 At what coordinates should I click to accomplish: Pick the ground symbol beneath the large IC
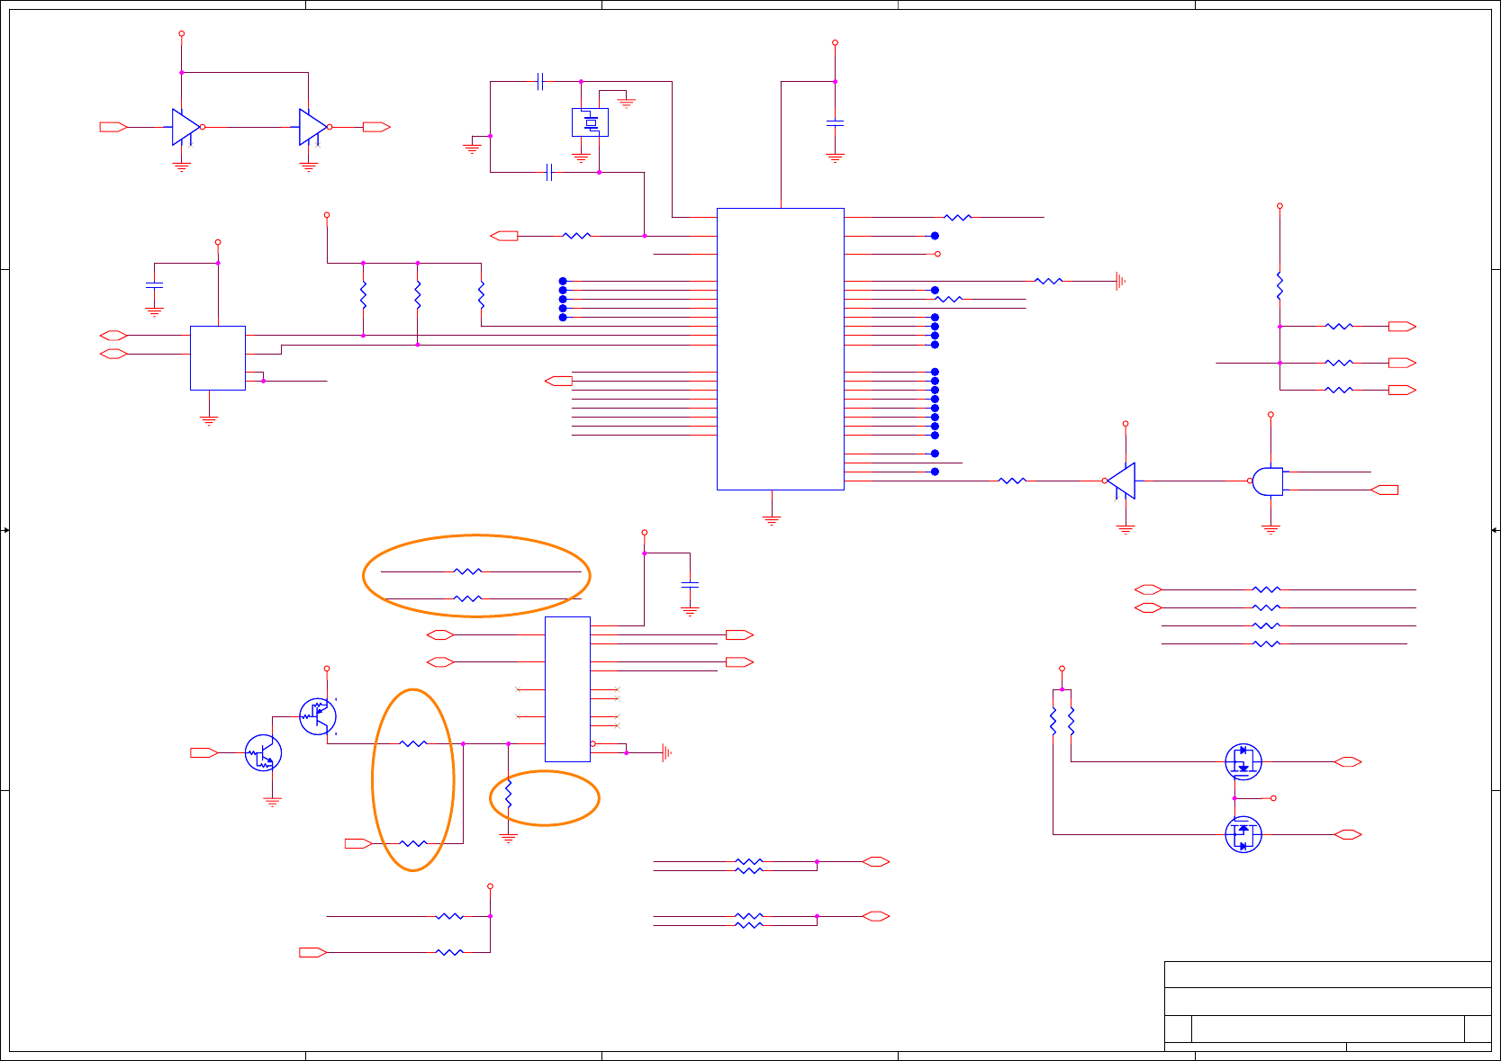pyautogui.click(x=772, y=520)
